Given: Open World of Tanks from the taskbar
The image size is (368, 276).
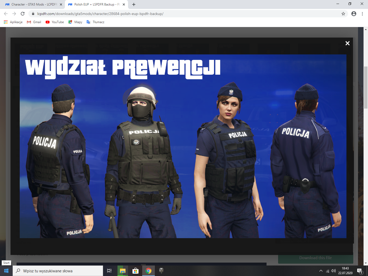Looking at the screenshot, I should coord(161,271).
